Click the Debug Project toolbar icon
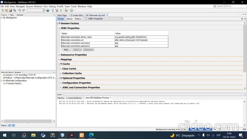Viewport: 247px width, 139px height. coord(66,10)
